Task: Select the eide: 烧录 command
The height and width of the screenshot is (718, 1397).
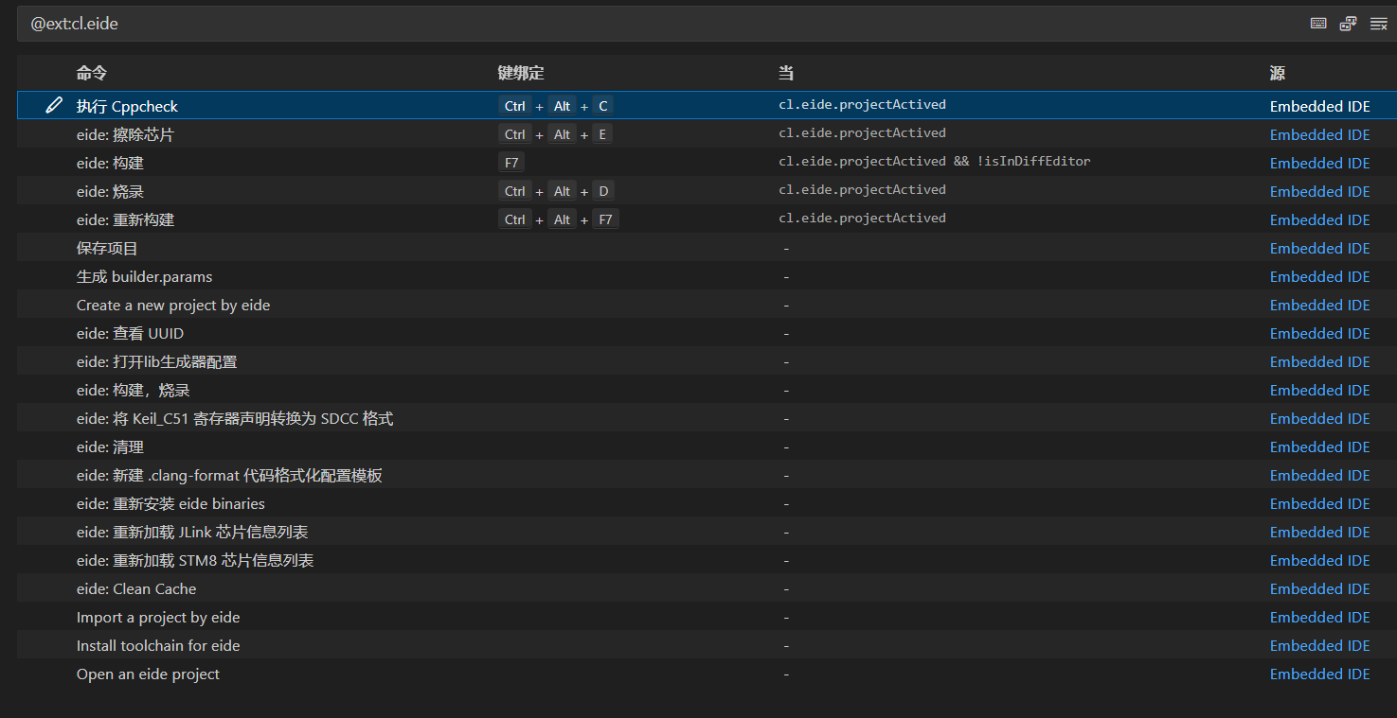Action: pyautogui.click(x=110, y=191)
